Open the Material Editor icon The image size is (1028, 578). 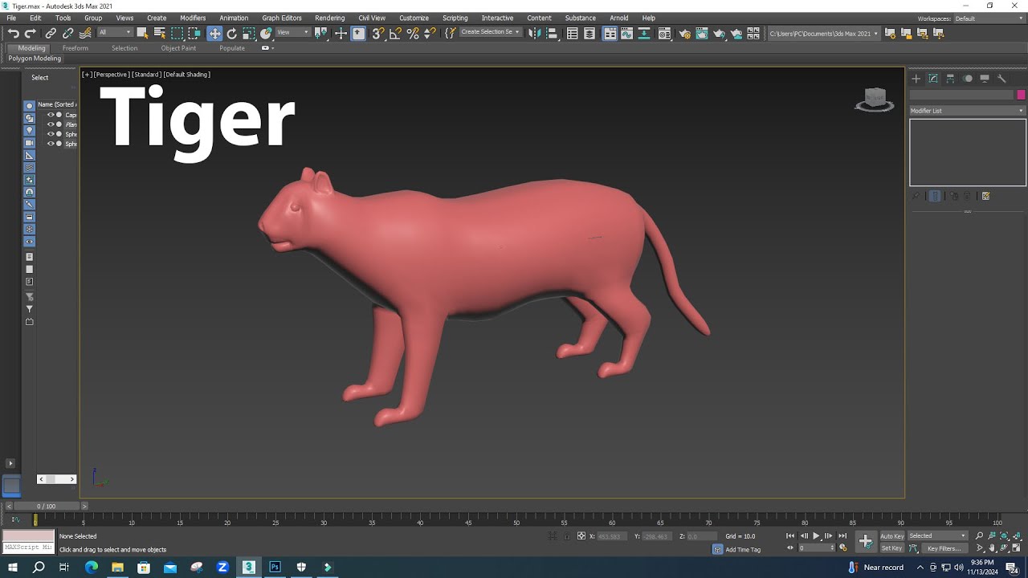click(x=664, y=33)
